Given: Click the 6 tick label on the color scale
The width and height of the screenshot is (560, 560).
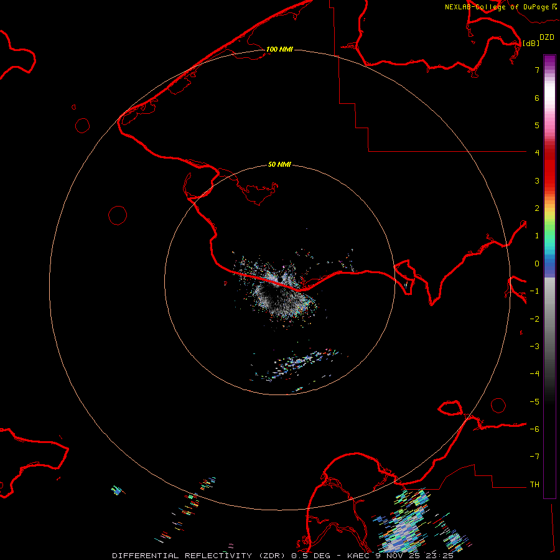Looking at the screenshot, I should pos(537,98).
